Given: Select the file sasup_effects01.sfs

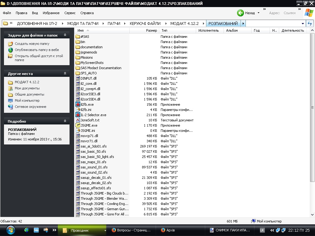Looking at the screenshot, I should pyautogui.click(x=96, y=188).
